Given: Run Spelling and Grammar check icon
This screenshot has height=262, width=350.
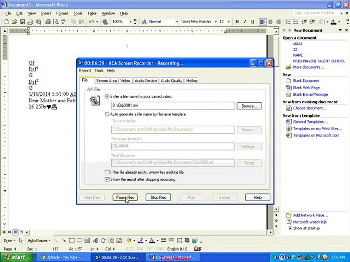Looking at the screenshot, I should [64, 21].
